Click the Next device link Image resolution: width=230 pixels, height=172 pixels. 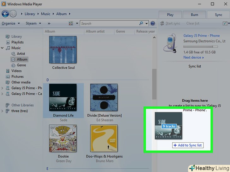193,57
